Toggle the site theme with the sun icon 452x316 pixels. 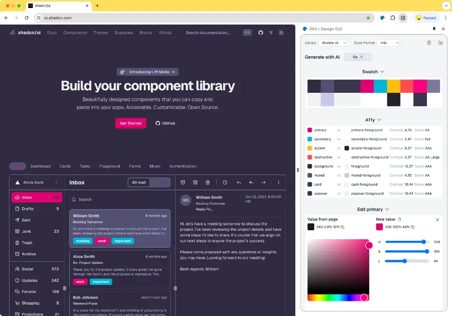tap(281, 33)
